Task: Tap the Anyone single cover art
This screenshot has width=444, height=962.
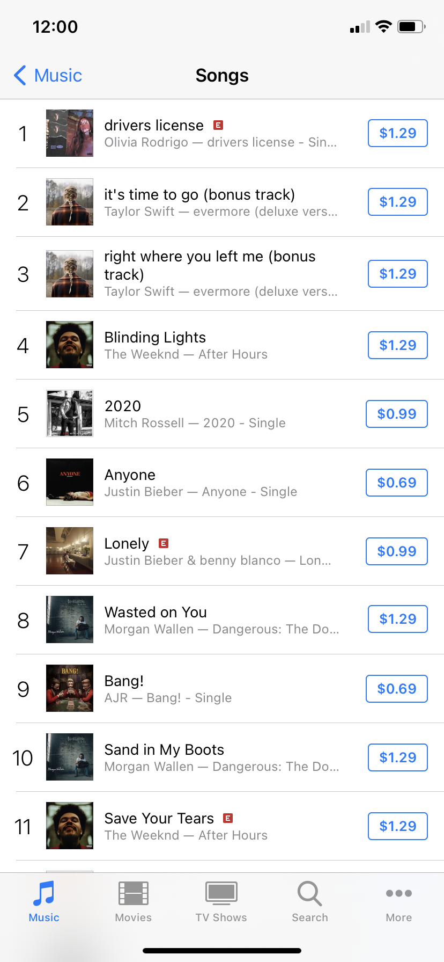Action: (70, 482)
